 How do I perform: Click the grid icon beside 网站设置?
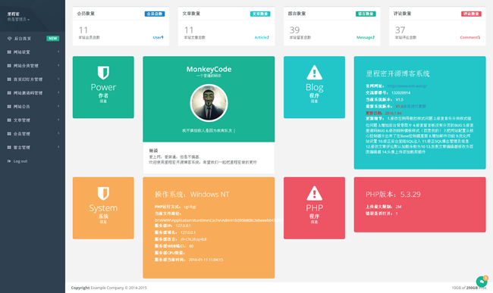pyautogui.click(x=9, y=52)
